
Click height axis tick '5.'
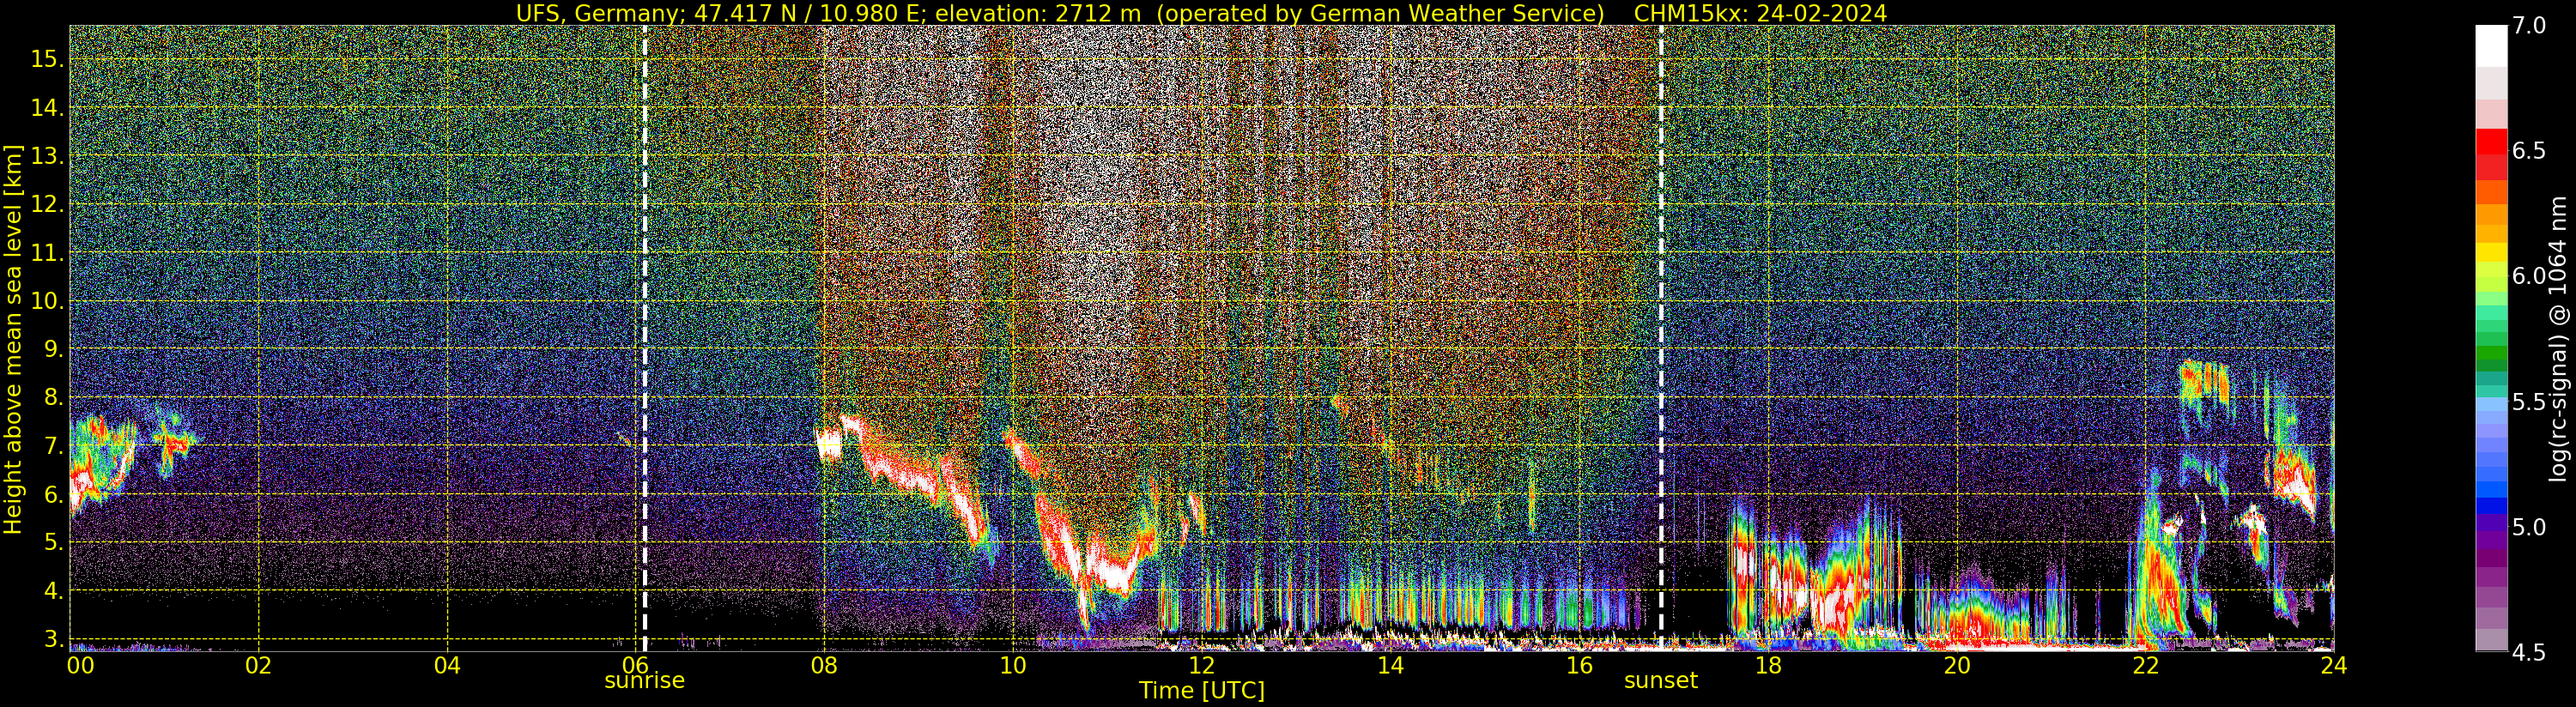(x=52, y=542)
